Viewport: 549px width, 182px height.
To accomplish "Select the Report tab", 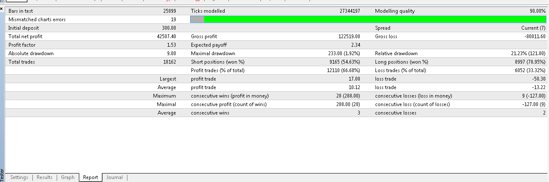I will pos(90,177).
